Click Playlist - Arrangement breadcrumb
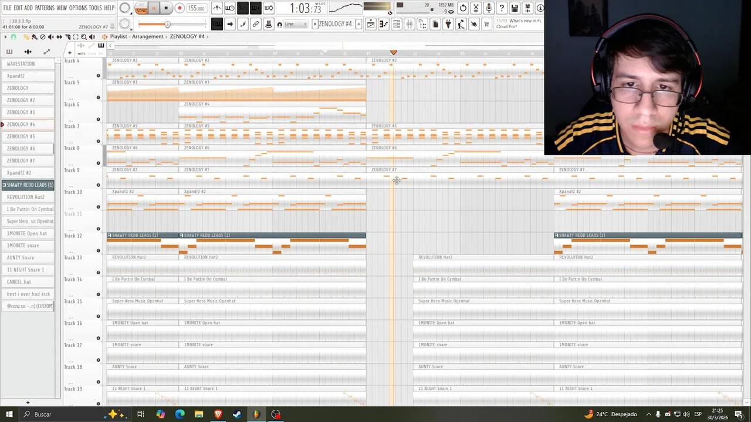 pos(137,36)
